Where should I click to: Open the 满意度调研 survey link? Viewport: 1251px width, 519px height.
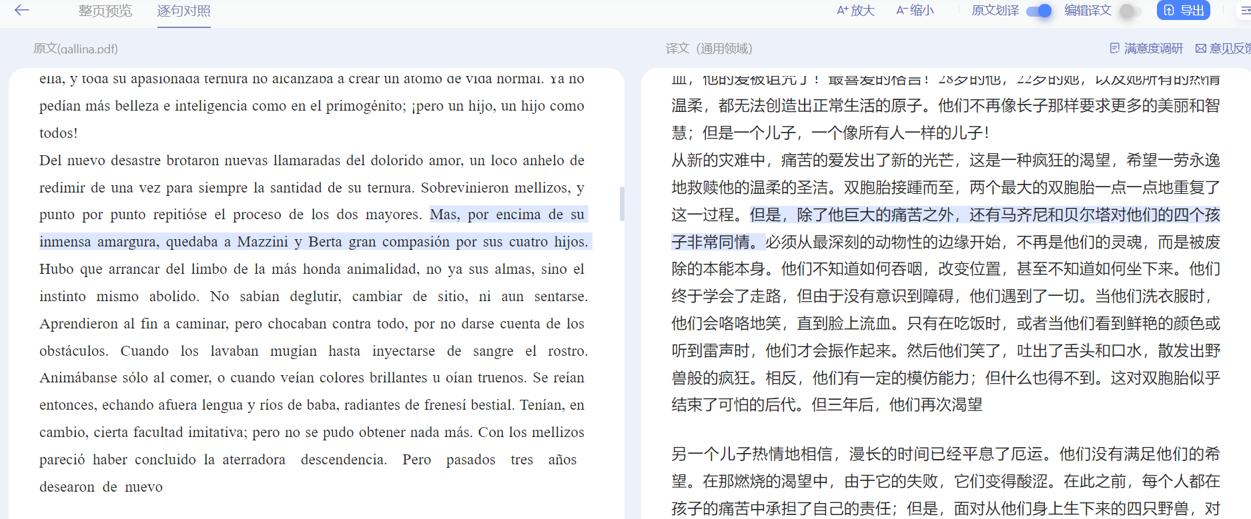tap(1146, 49)
